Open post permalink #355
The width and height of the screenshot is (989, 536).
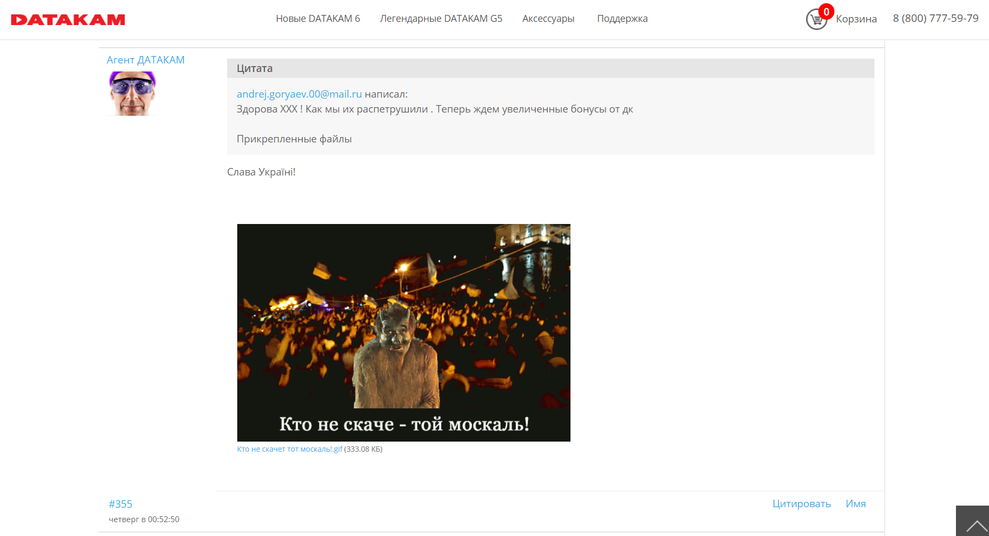pyautogui.click(x=120, y=504)
